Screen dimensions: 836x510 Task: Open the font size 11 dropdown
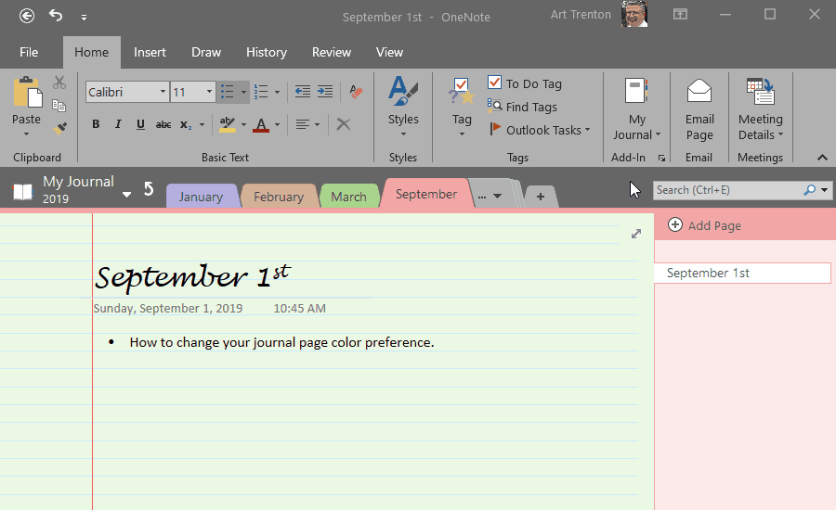[209, 92]
